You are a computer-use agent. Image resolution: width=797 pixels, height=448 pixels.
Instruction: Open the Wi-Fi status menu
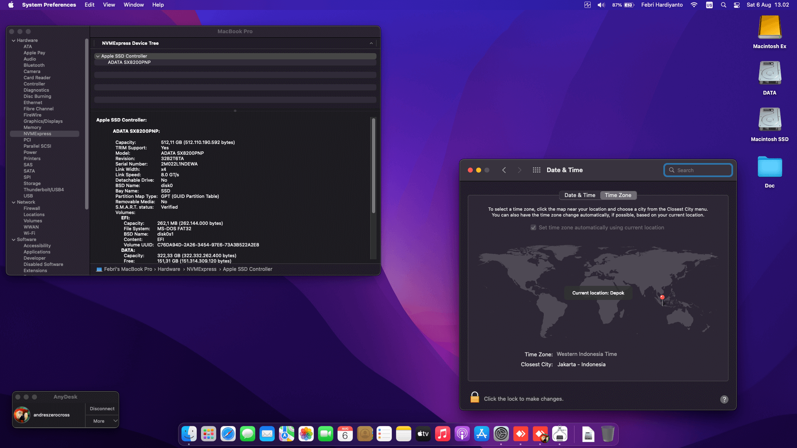tap(694, 5)
